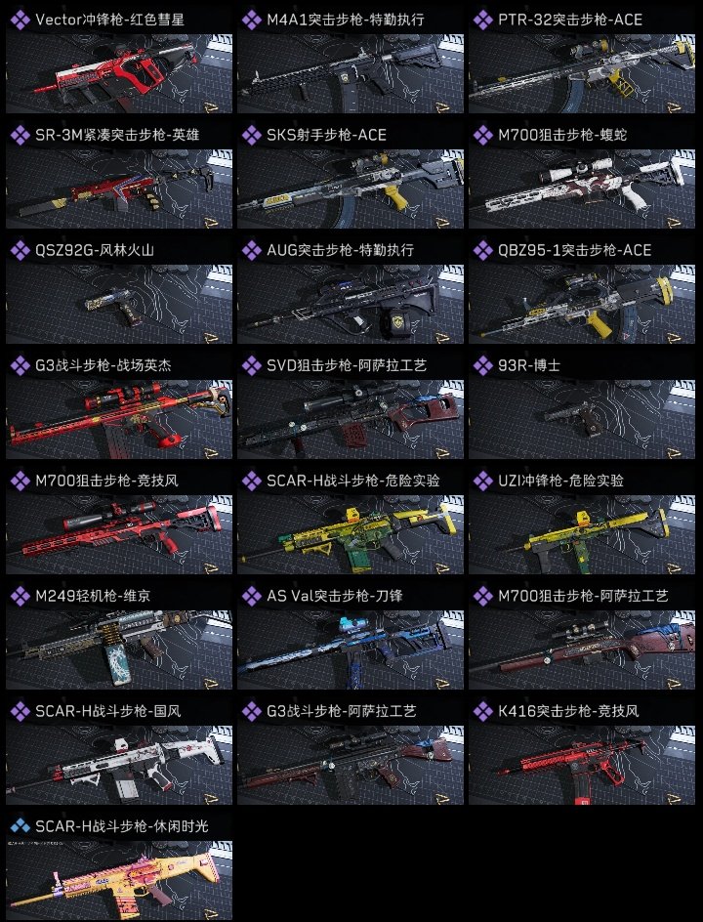Select the PTR-32突击步枪-ACE weapon image
Image resolution: width=703 pixels, height=922 pixels.
pyautogui.click(x=582, y=73)
